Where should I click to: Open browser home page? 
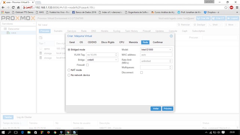pos(18,7)
